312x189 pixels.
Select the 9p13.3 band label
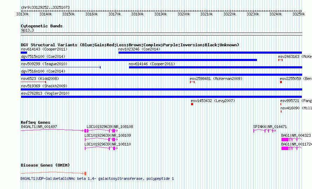(x=27, y=30)
